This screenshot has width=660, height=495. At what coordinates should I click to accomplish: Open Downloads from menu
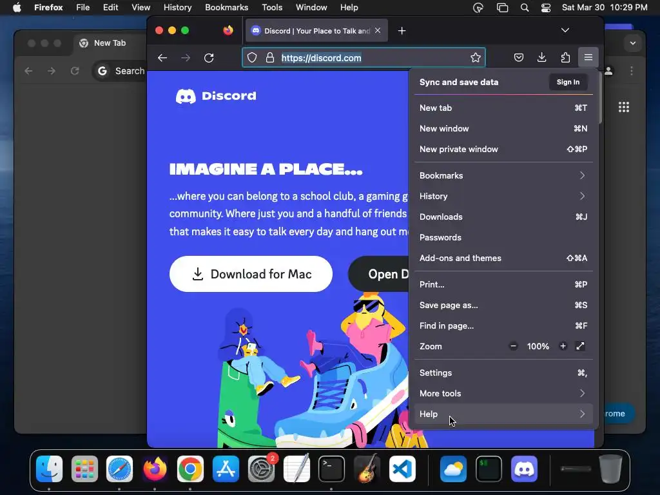[503, 217]
